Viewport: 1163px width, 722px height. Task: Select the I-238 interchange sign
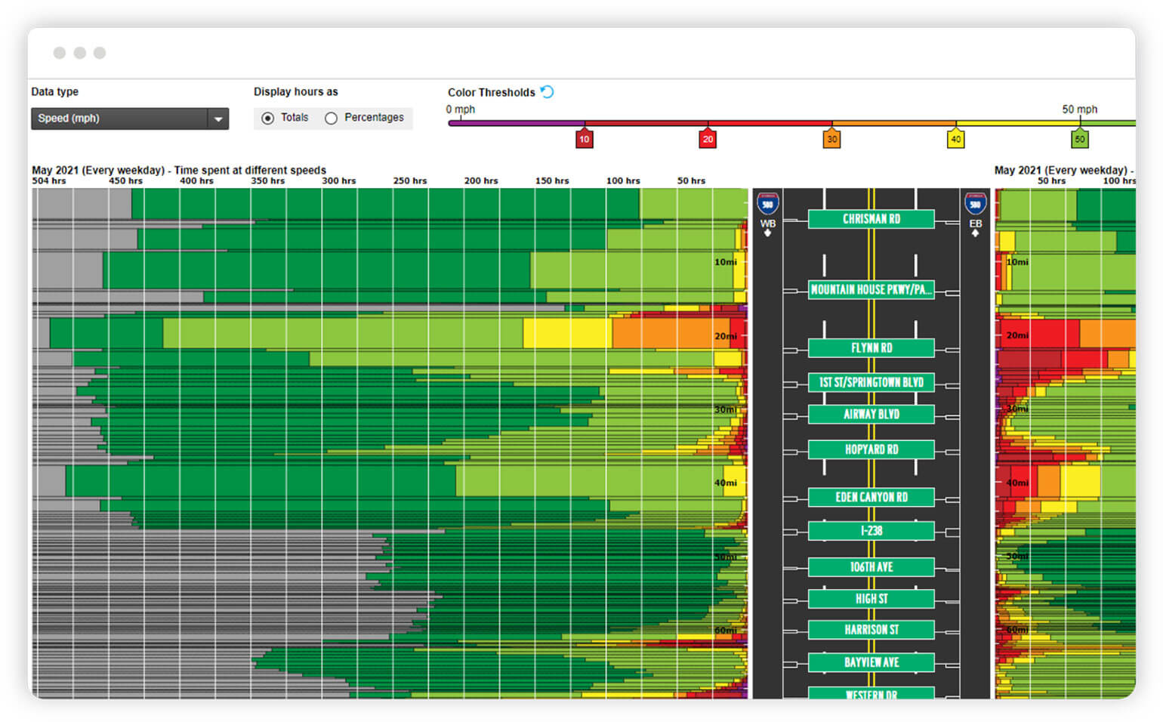coord(871,531)
